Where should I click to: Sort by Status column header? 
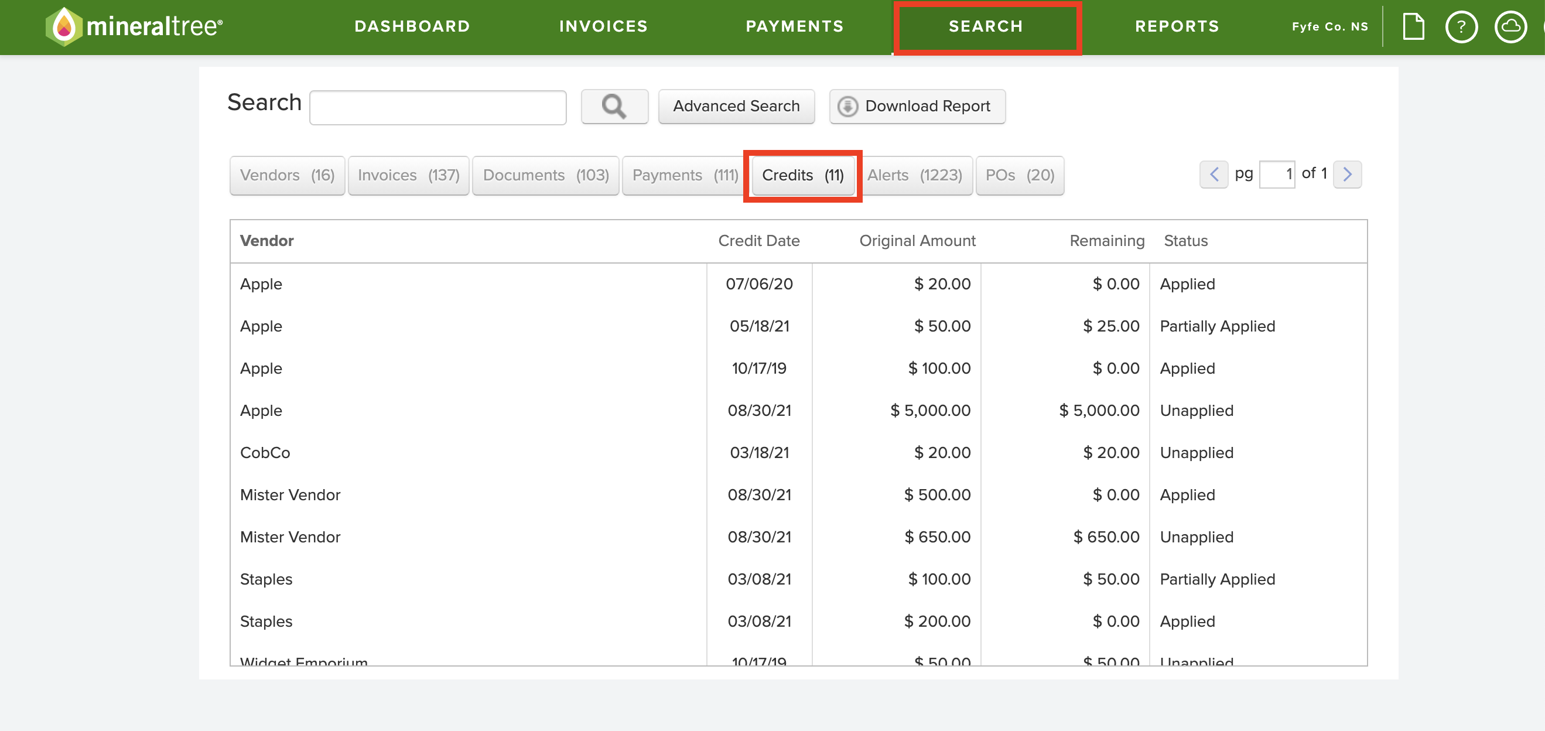(x=1186, y=241)
